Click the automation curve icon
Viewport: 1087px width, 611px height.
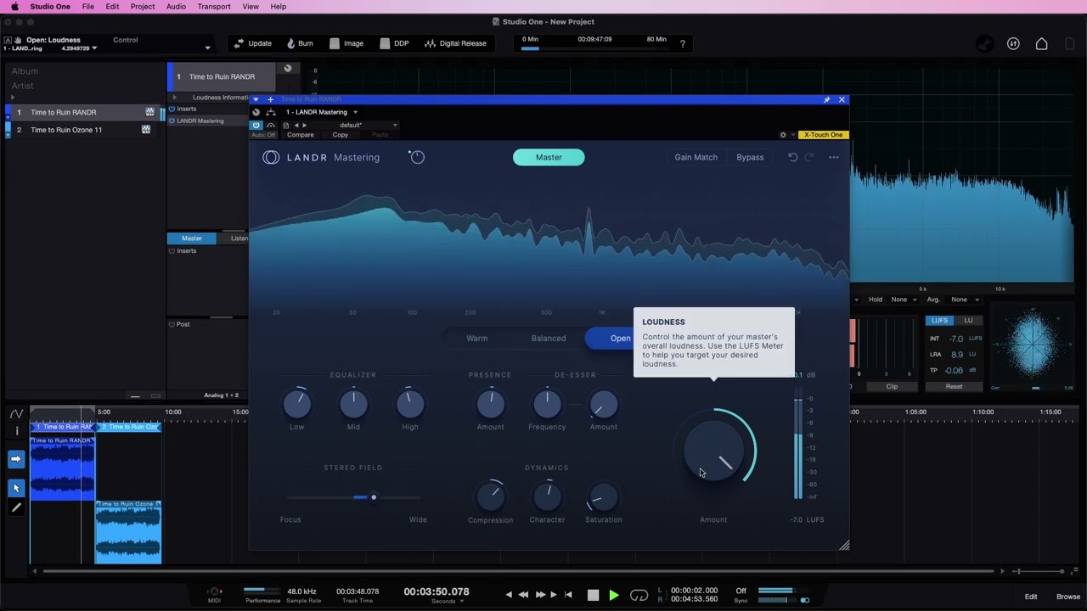[x=16, y=414]
